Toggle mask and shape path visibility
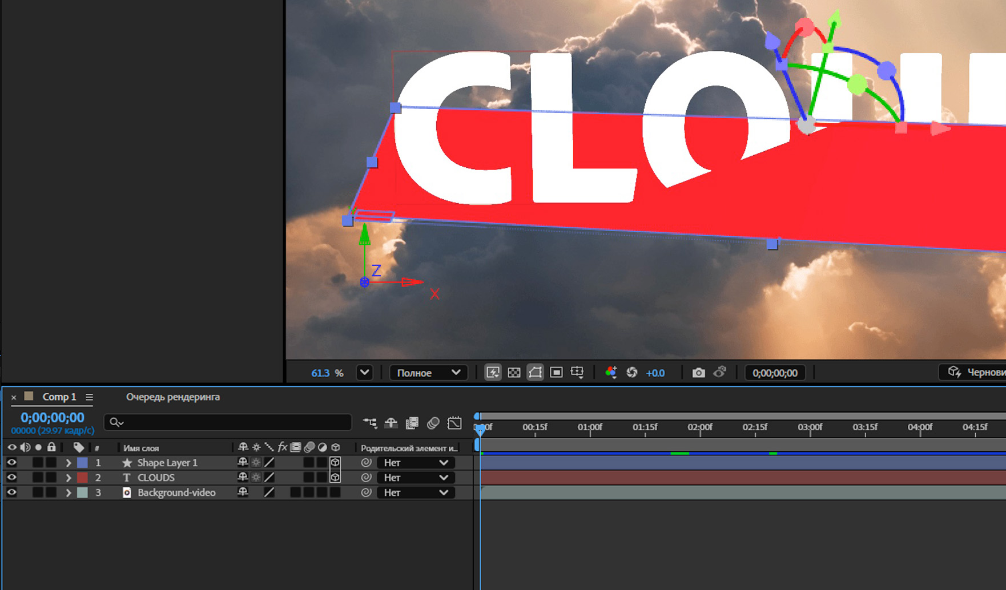 535,373
